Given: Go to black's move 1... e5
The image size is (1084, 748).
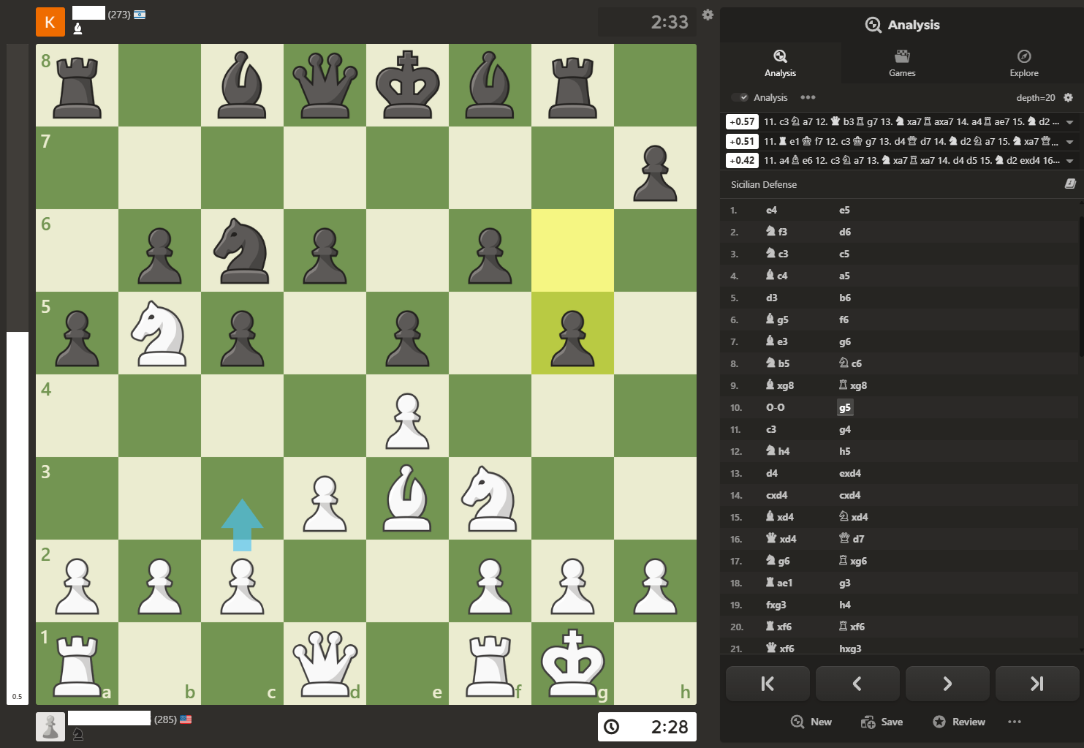Looking at the screenshot, I should point(844,210).
